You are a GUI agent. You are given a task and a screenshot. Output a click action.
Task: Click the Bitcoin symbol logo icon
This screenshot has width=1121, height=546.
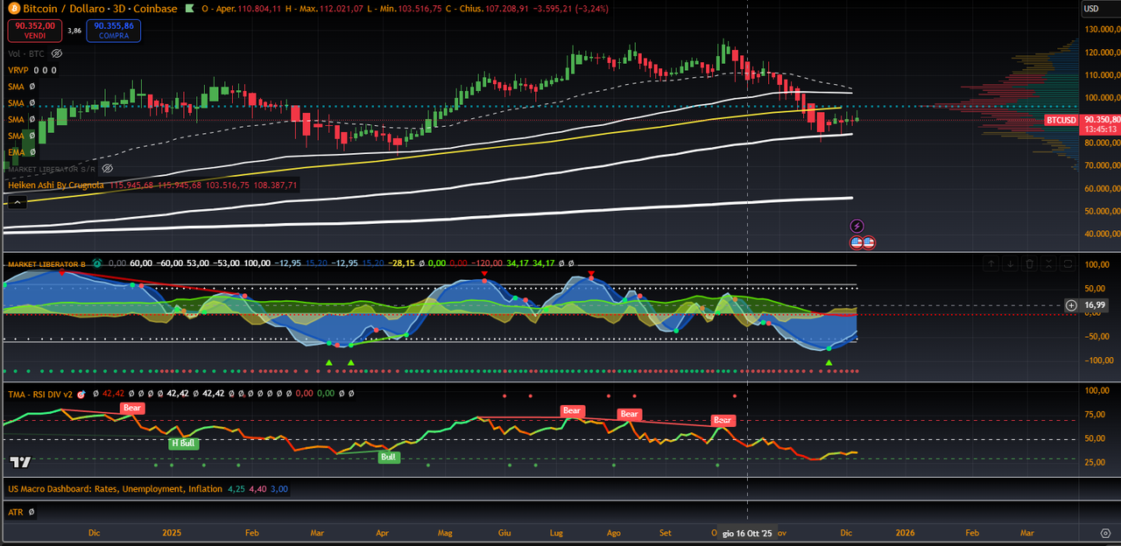pyautogui.click(x=13, y=9)
